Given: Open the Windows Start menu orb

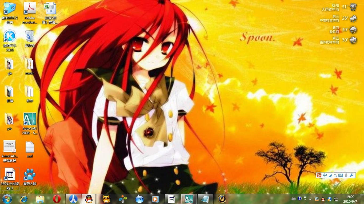Looking at the screenshot, I should pyautogui.click(x=7, y=199).
